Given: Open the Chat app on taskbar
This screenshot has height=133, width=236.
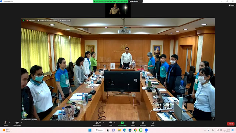Looking at the screenshot, I should coord(114,130).
